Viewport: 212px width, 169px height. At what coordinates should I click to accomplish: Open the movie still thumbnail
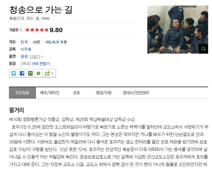tap(178, 29)
